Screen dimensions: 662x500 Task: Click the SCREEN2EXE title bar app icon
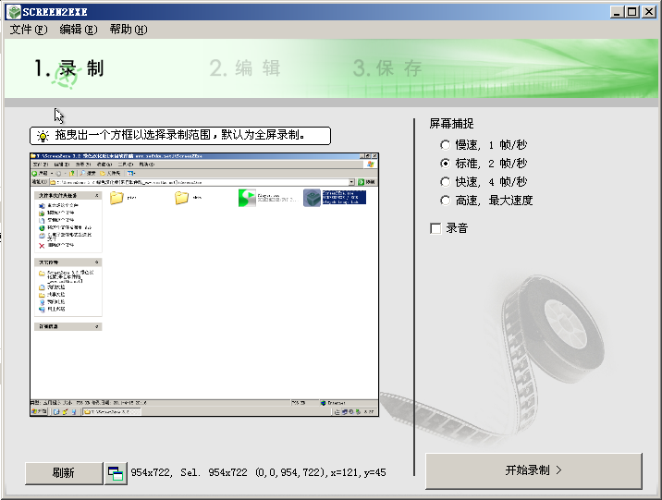[x=14, y=12]
